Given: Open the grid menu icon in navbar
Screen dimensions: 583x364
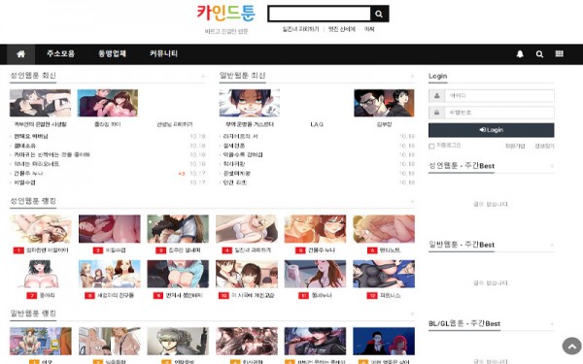Looking at the screenshot, I should [560, 53].
